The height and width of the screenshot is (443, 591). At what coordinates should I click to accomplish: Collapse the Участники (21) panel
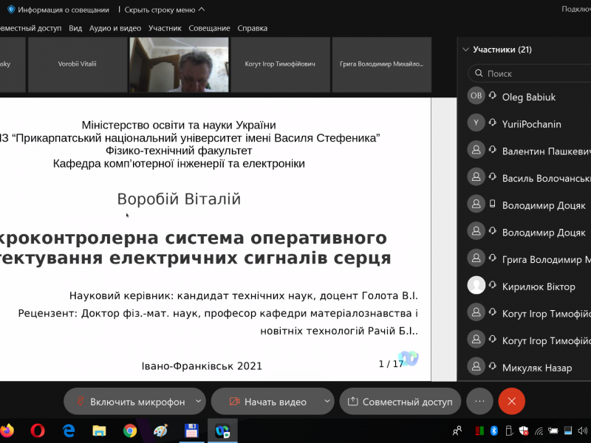465,50
